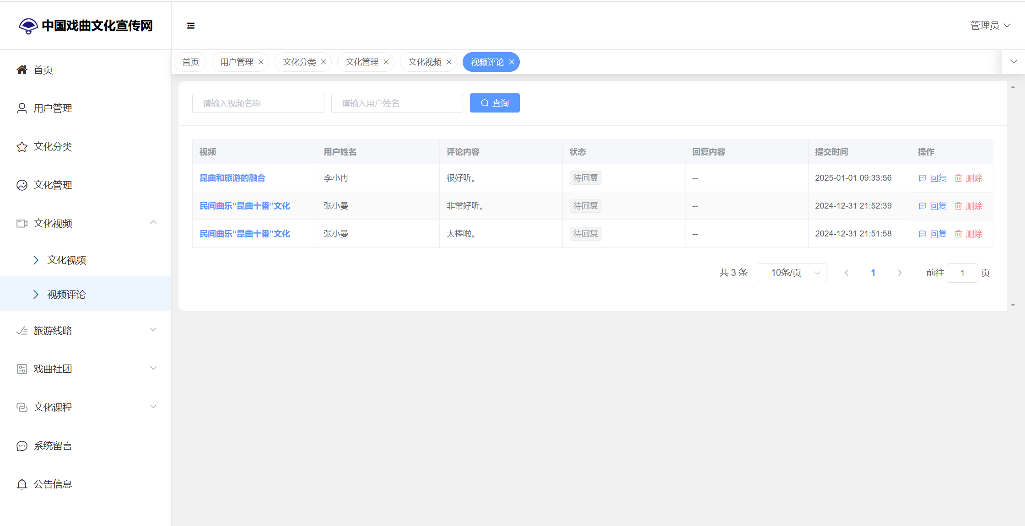Close the 文化视频 tab with X
The image size is (1025, 526).
coord(449,62)
